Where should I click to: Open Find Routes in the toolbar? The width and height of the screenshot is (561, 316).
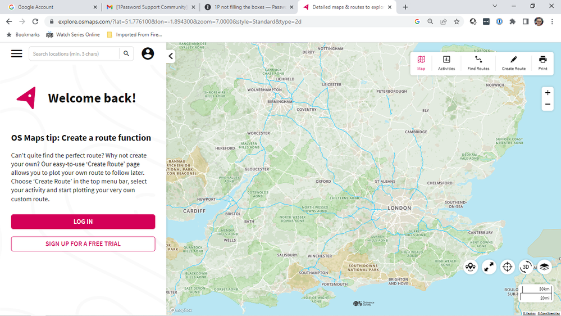click(478, 63)
